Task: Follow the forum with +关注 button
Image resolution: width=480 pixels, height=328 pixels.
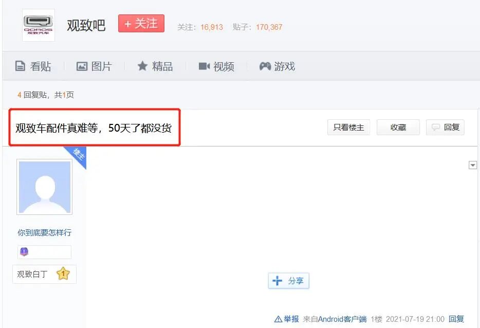Action: 141,23
